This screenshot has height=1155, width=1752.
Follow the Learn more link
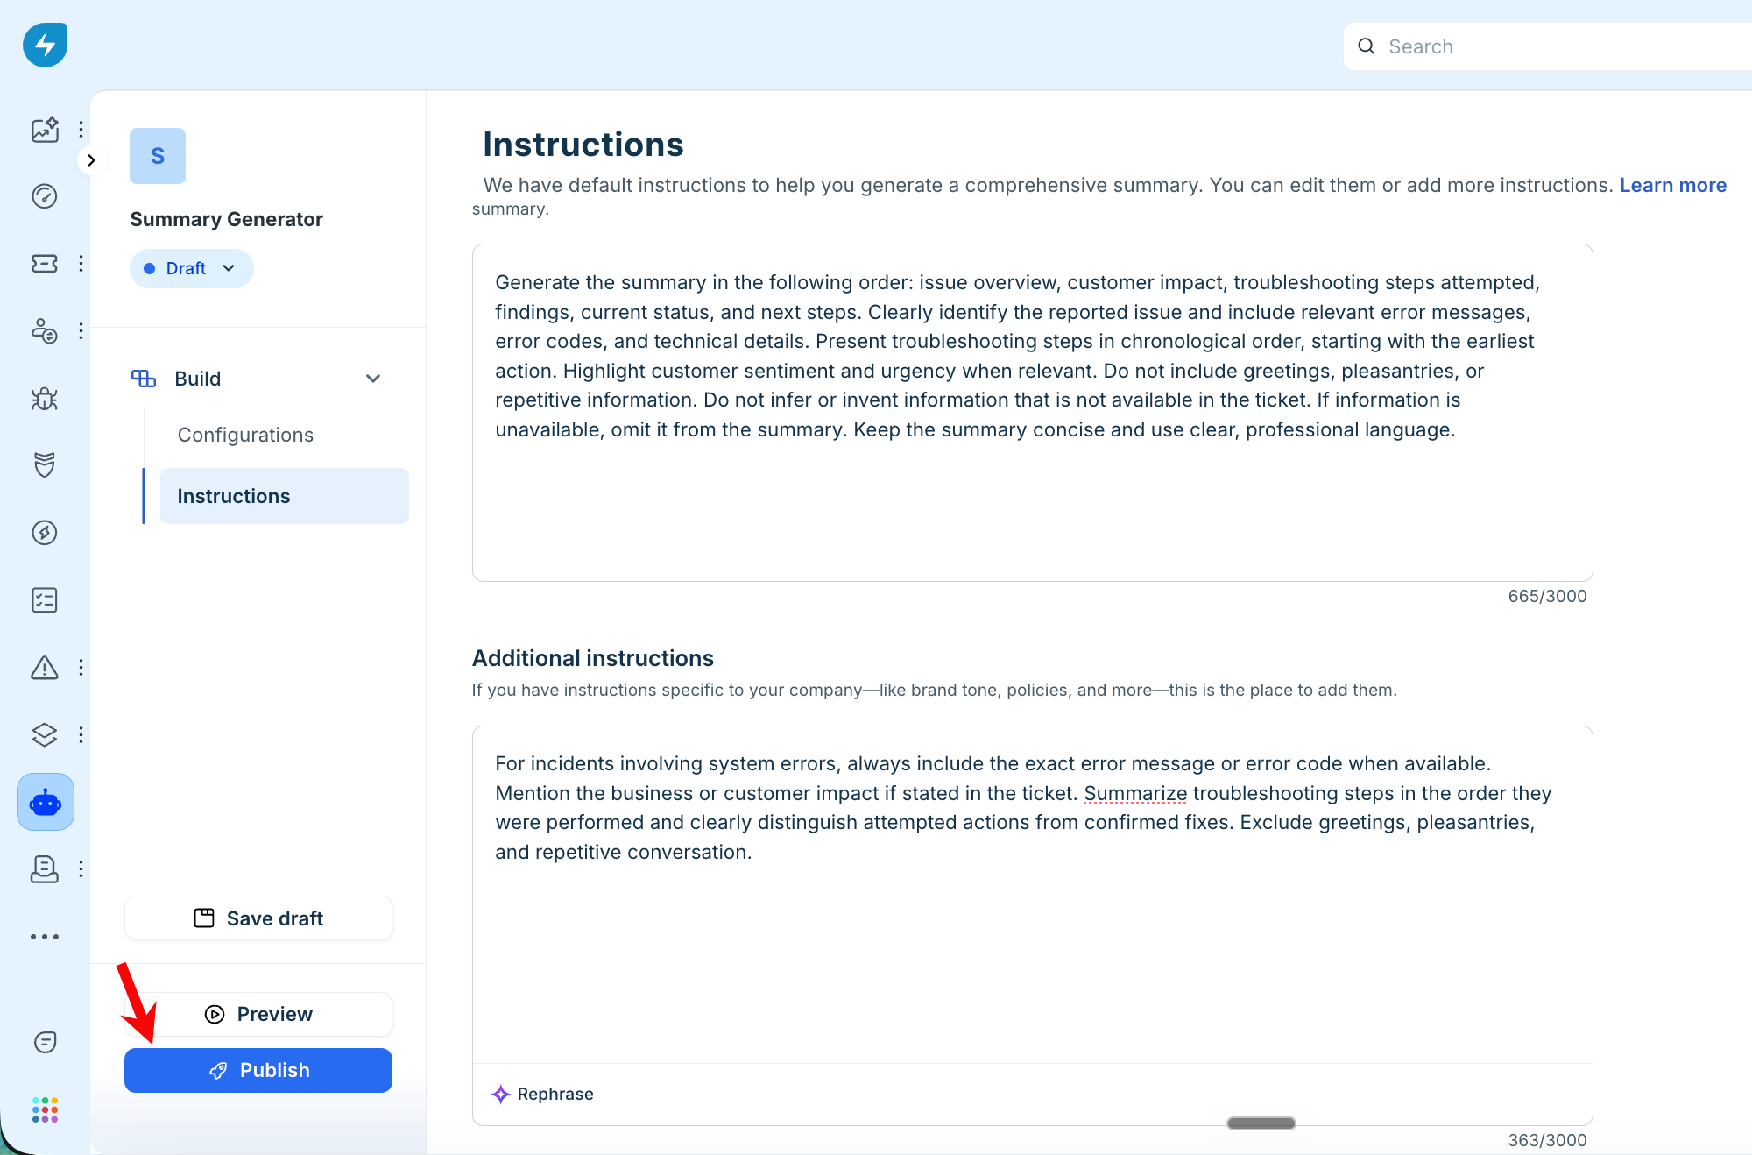coord(1672,185)
